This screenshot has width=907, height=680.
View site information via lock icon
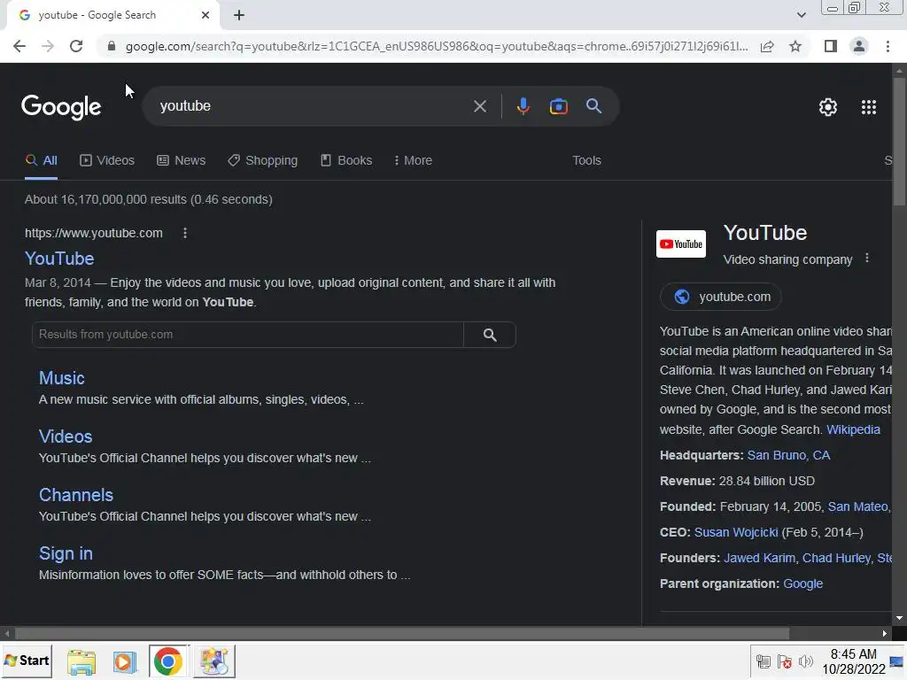[x=112, y=46]
